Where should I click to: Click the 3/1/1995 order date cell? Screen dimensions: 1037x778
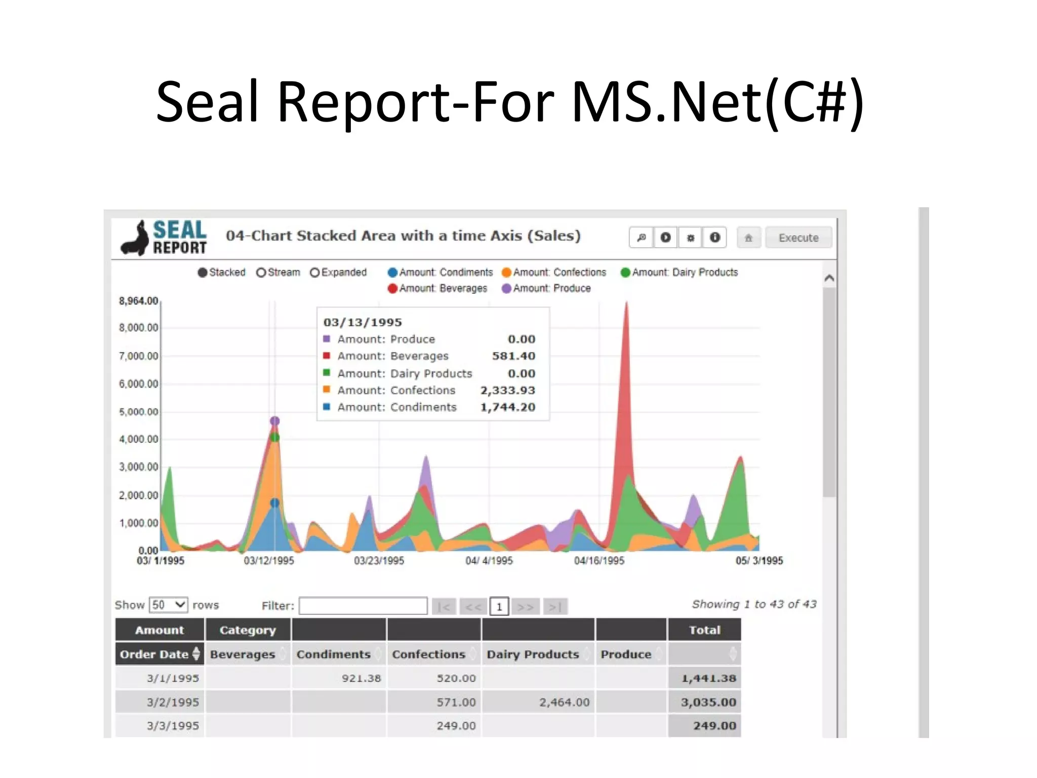coord(160,678)
